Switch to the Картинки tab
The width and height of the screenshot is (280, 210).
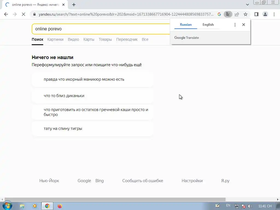[x=55, y=39]
